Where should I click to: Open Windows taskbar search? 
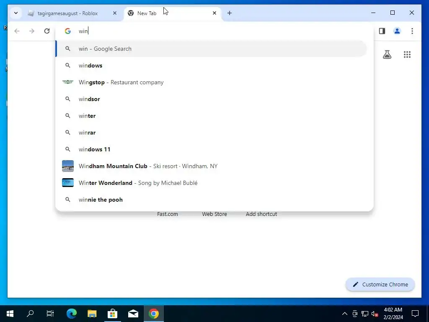tap(30, 314)
